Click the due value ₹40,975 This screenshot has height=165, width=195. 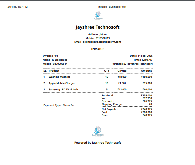(x=147, y=115)
